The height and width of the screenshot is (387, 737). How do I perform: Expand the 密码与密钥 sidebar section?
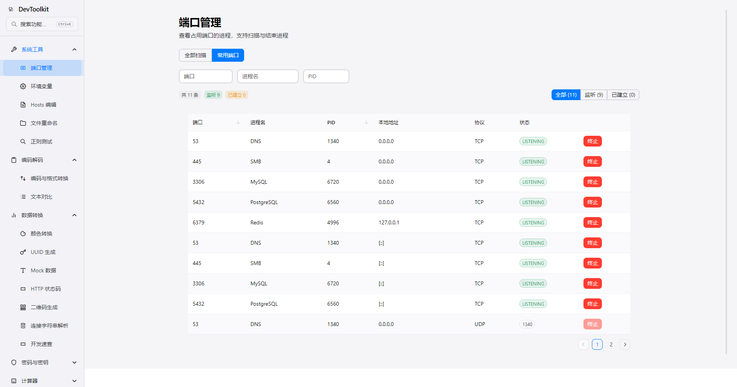point(74,362)
